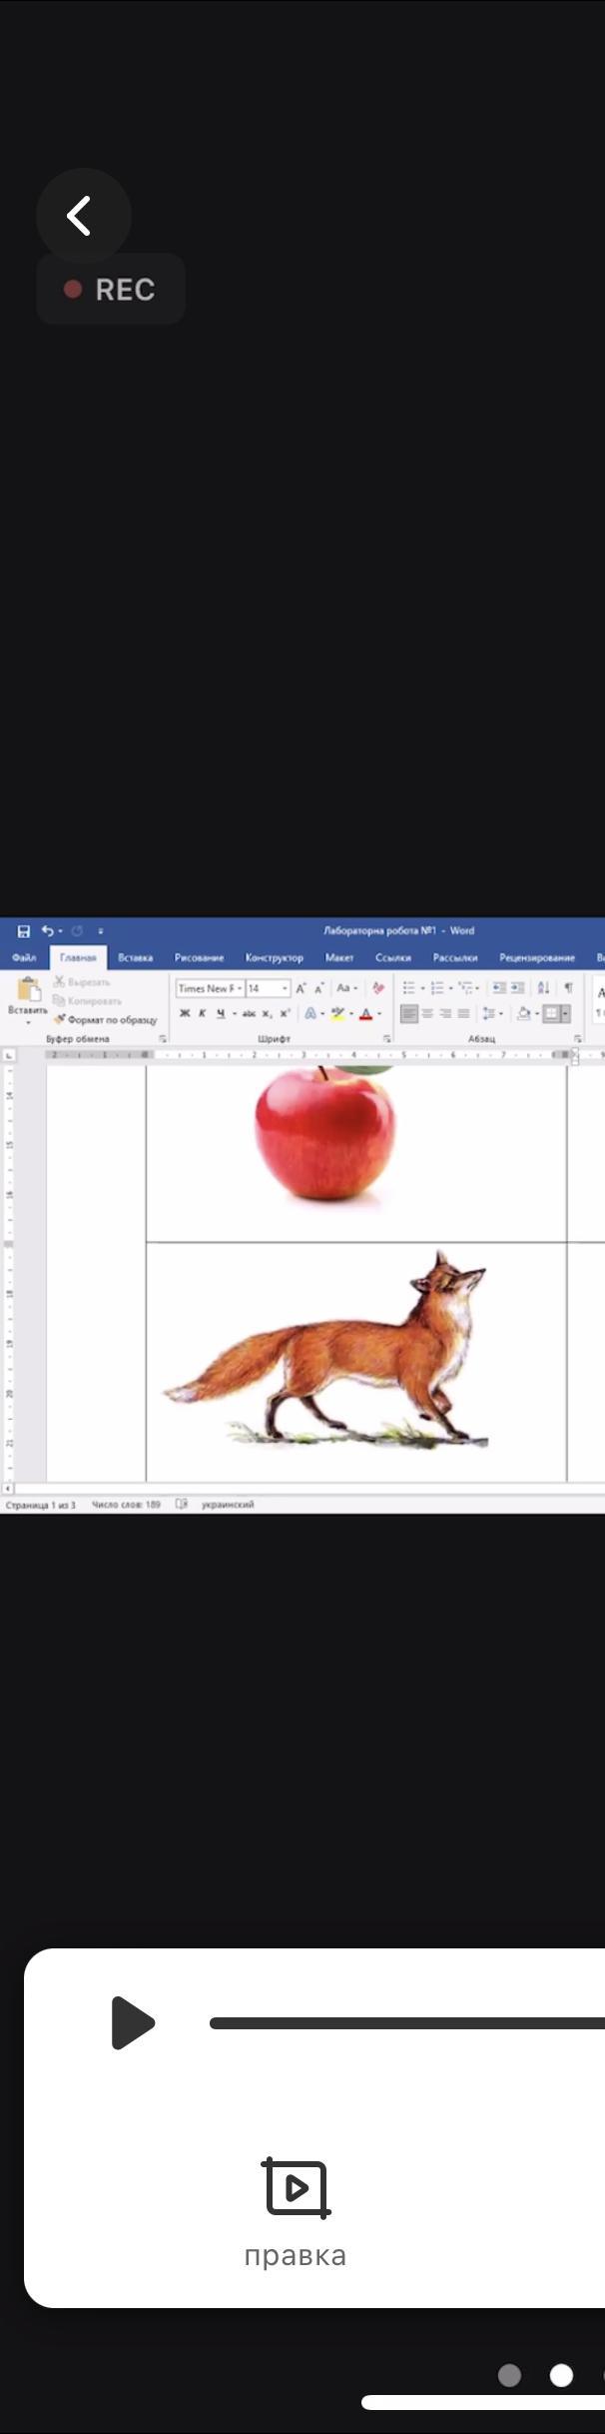This screenshot has width=605, height=2434.
Task: Select the fox image in the table
Action: click(x=327, y=1349)
